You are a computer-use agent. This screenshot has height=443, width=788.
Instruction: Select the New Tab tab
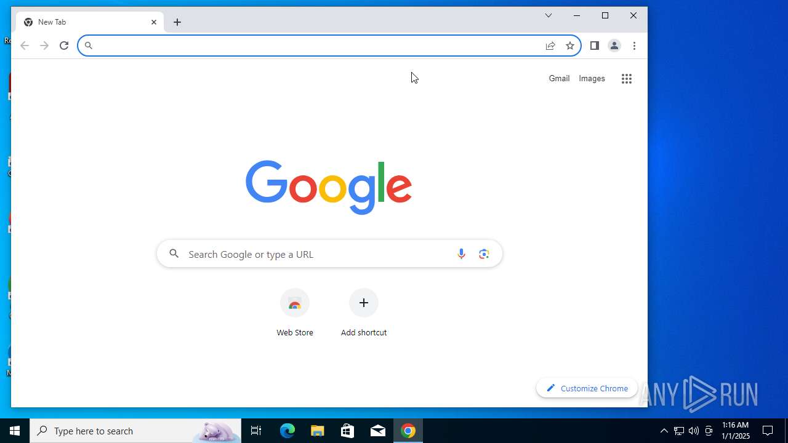(90, 22)
